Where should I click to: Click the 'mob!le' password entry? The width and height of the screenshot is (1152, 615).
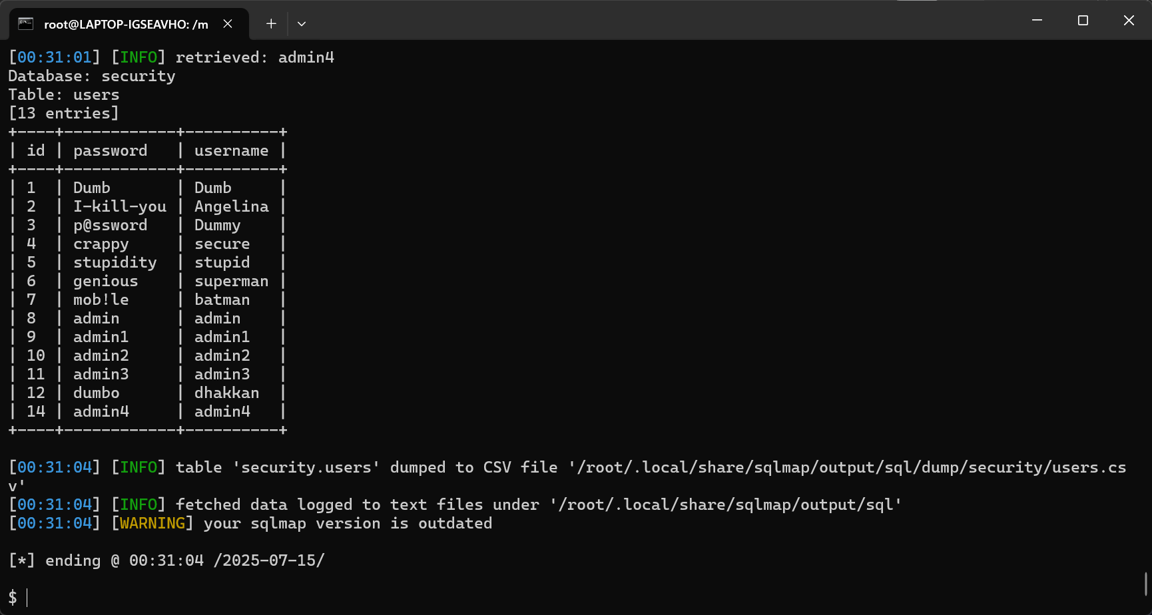(101, 300)
